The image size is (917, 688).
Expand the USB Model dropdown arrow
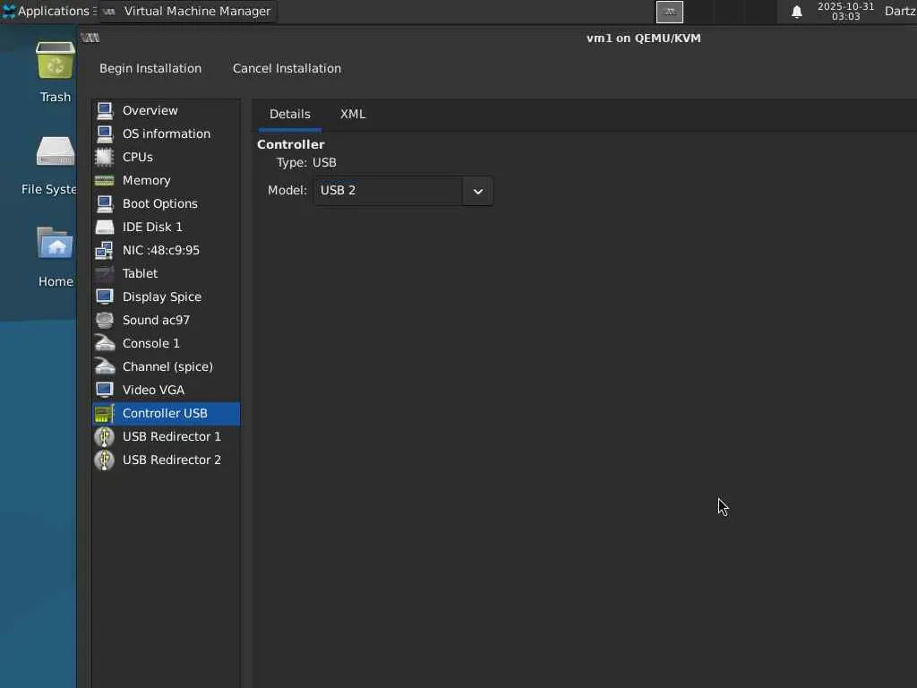[x=477, y=191]
